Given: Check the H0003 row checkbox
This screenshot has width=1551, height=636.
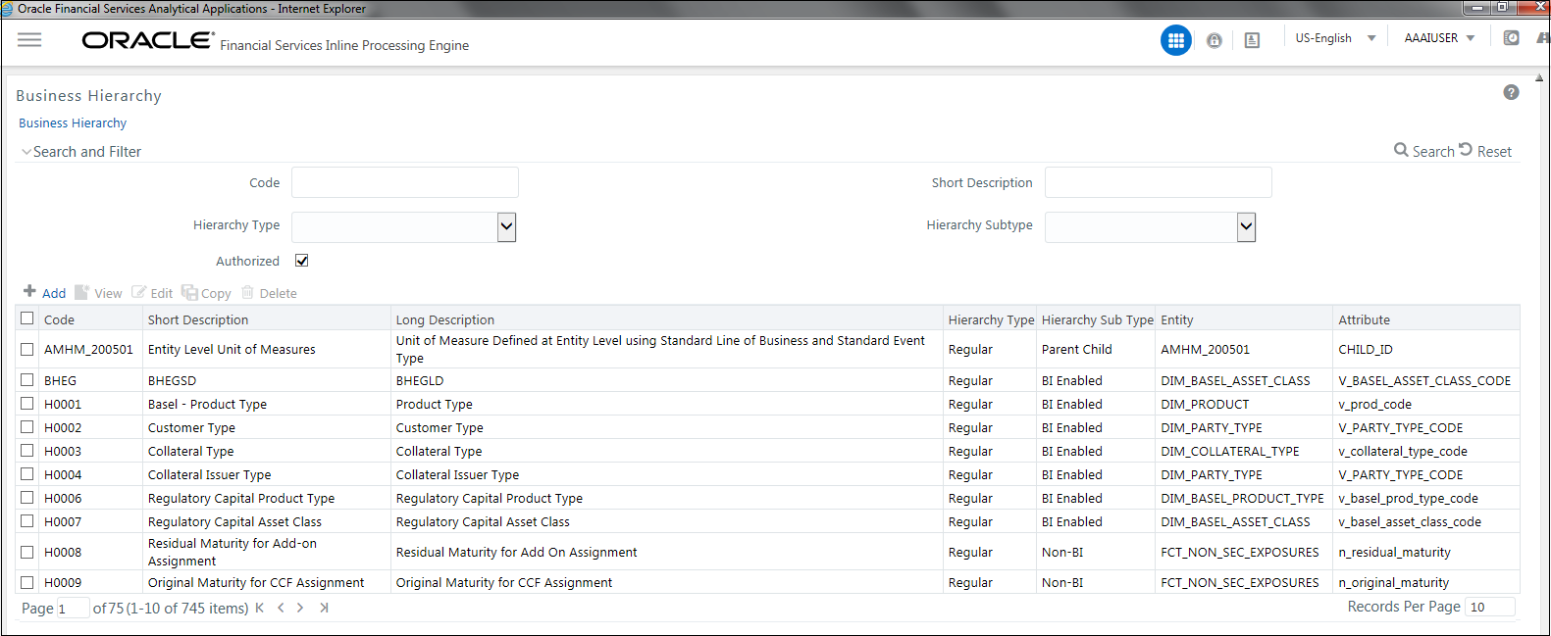Looking at the screenshot, I should pyautogui.click(x=26, y=451).
